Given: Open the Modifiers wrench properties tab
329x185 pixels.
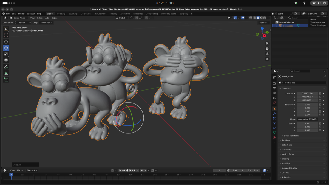Looking at the screenshot, I should (274, 114).
